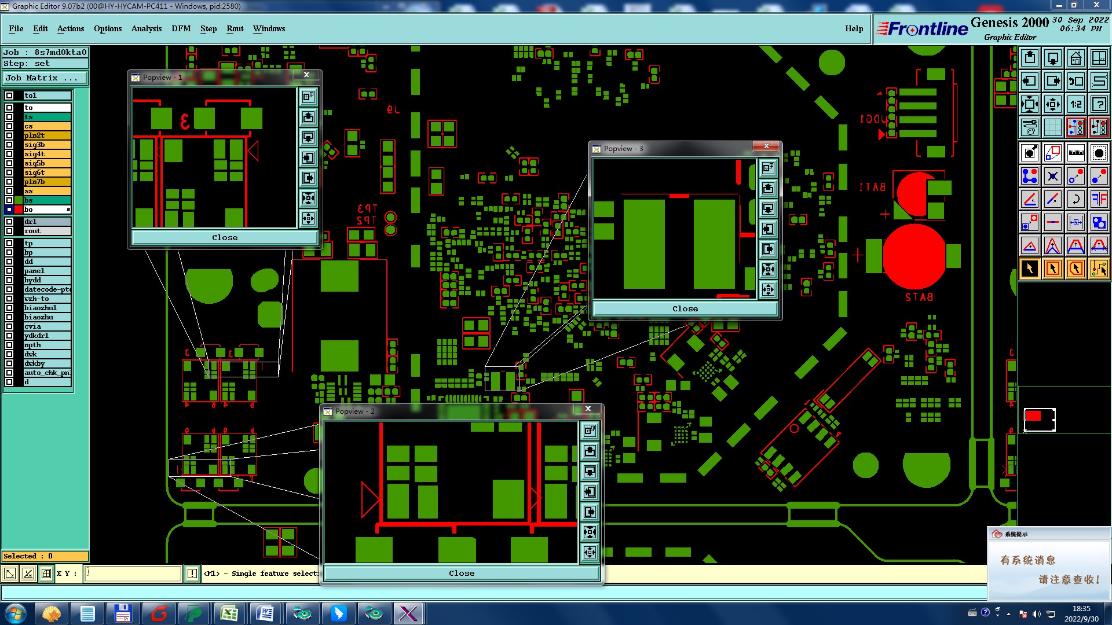Open the question mark help icon
The height and width of the screenshot is (625, 1112).
tap(1099, 104)
